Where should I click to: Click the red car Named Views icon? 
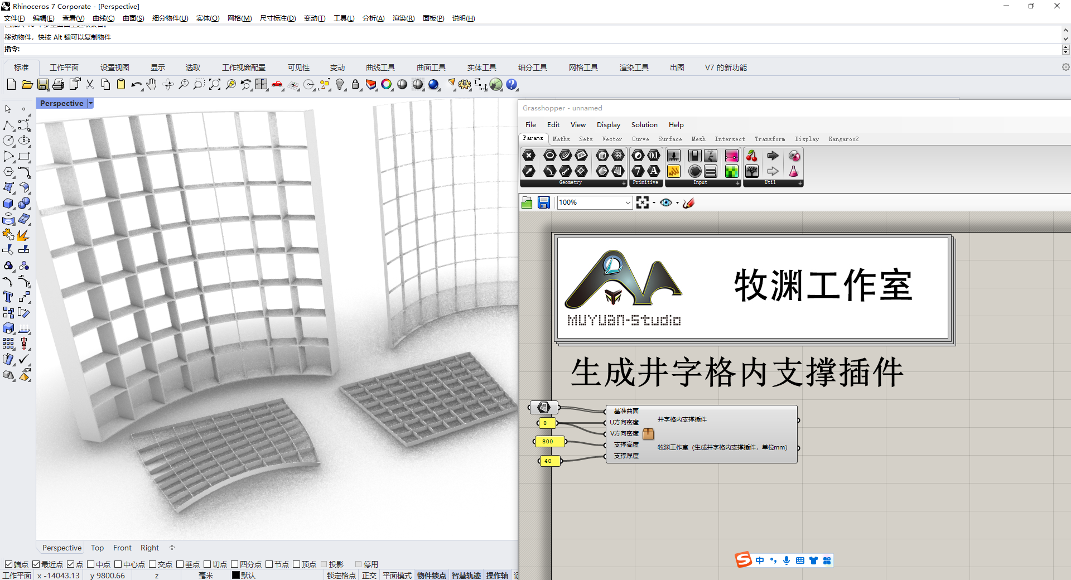click(277, 85)
